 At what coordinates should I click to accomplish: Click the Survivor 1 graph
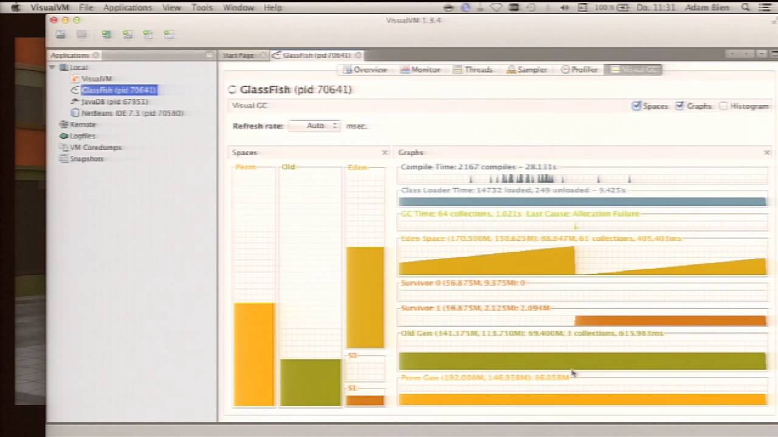click(x=582, y=319)
